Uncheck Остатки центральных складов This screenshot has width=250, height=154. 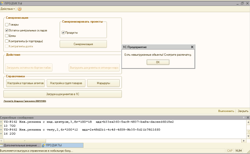pyautogui.click(x=7, y=30)
